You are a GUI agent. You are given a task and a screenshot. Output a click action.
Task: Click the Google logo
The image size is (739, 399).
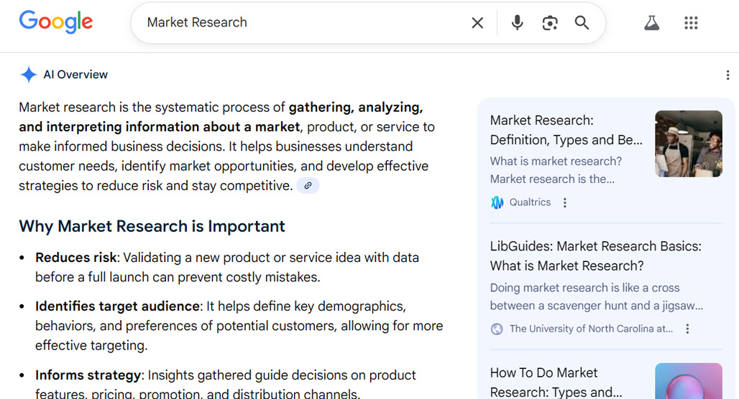click(x=55, y=22)
